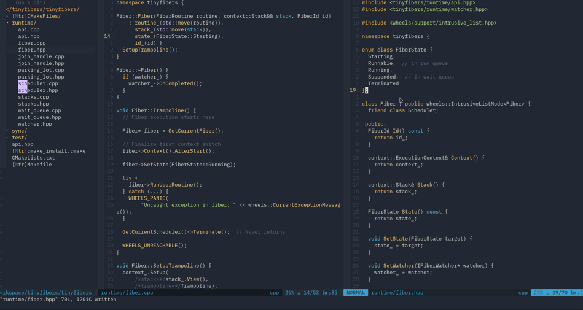
Task: Click the 'Suspended,' enum value
Action: tap(383, 77)
